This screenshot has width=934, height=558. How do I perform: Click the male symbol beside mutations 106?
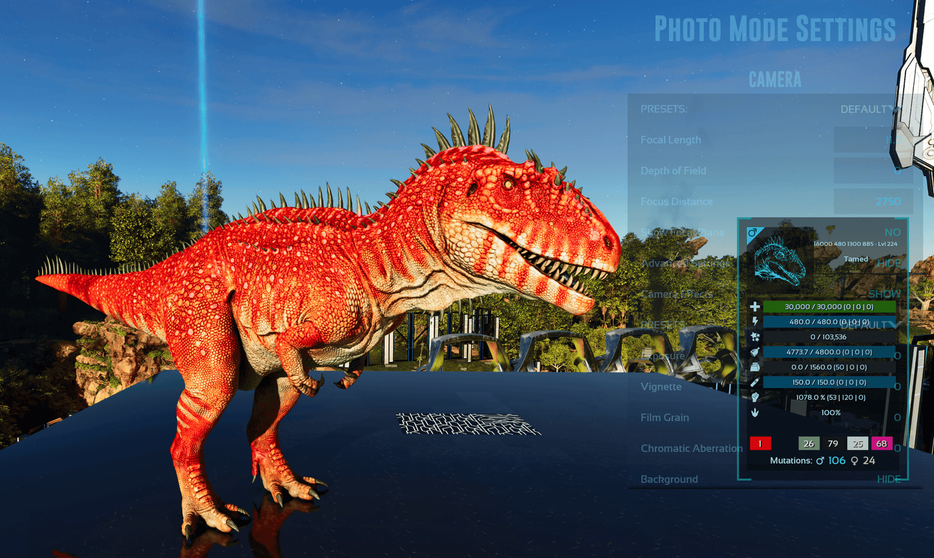coord(820,461)
